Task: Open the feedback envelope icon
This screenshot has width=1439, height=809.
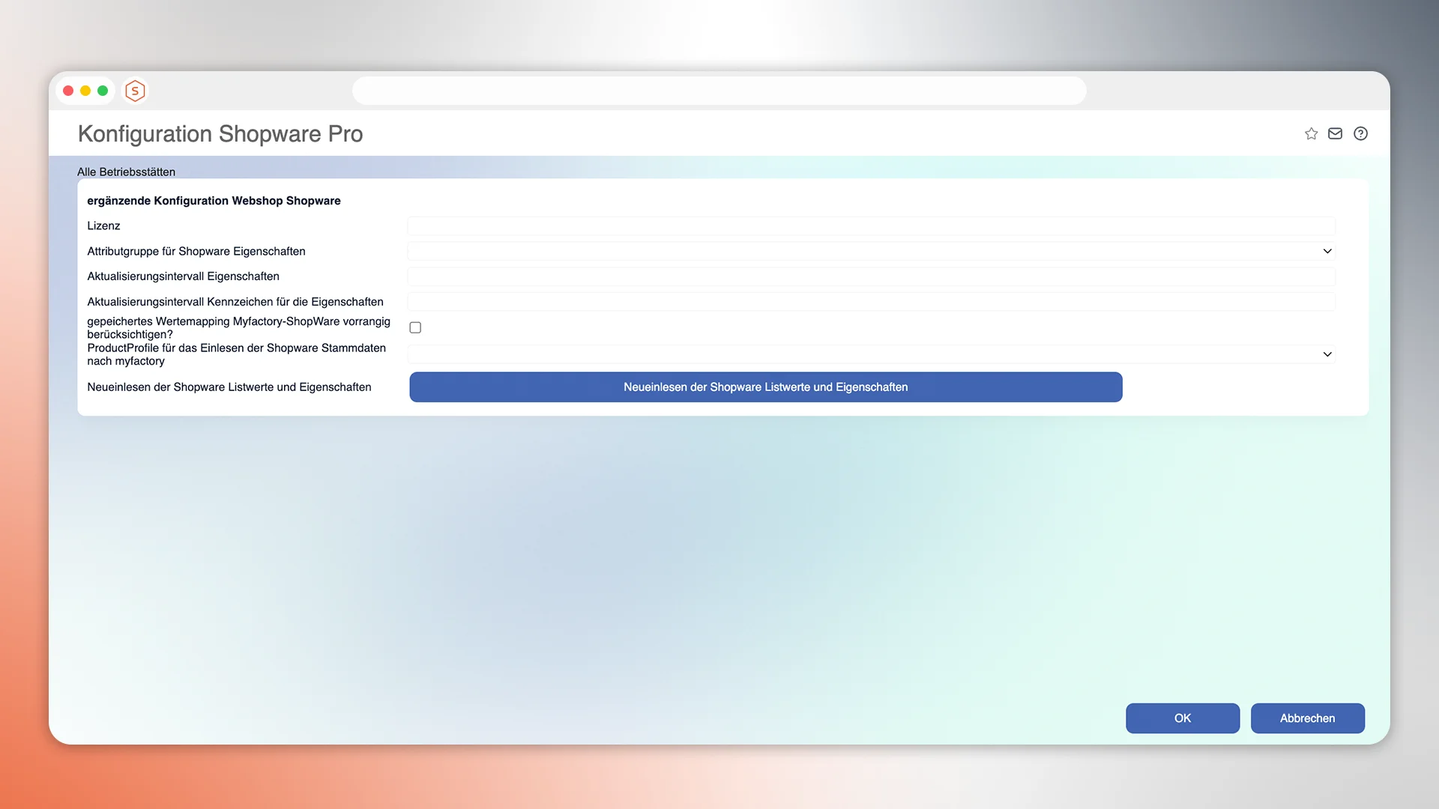Action: point(1335,133)
